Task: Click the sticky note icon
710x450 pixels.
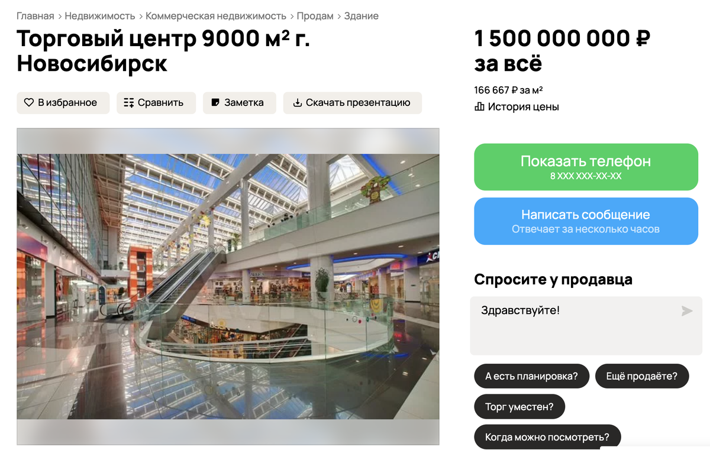Action: pos(215,103)
